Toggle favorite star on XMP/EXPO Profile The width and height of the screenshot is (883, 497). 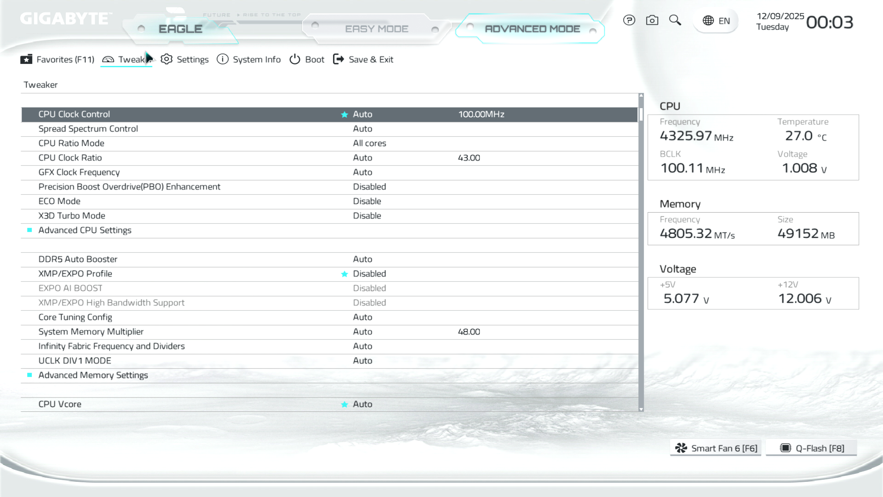point(344,274)
